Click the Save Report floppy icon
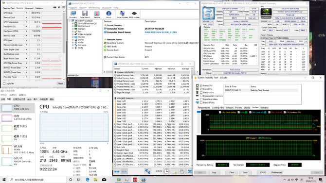326x183 pixels. (85, 14)
